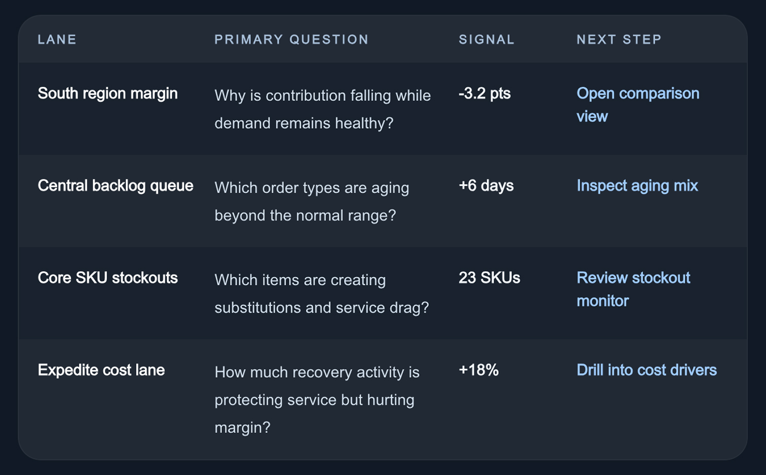Click Inspect aging mix link
This screenshot has height=475, width=766.
click(x=637, y=186)
